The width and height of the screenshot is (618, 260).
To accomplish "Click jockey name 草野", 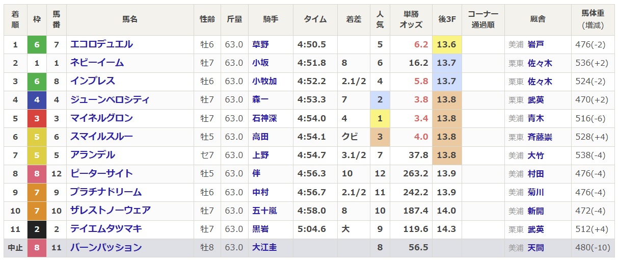I will coord(260,45).
